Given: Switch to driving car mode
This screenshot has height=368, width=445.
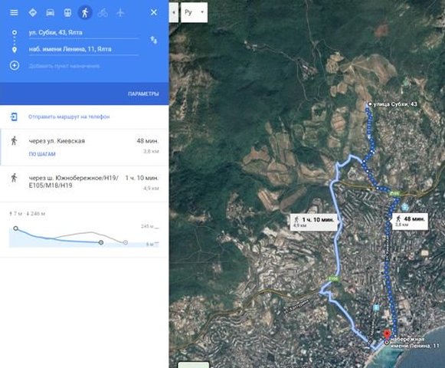Looking at the screenshot, I should click(51, 12).
